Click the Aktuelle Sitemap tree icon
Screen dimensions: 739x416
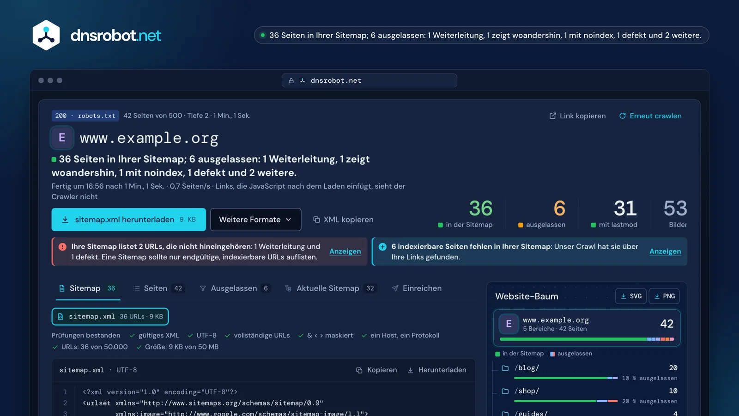click(288, 288)
